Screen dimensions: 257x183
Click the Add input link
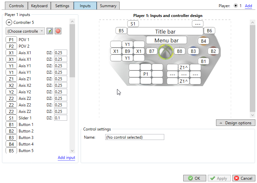coord(66,158)
